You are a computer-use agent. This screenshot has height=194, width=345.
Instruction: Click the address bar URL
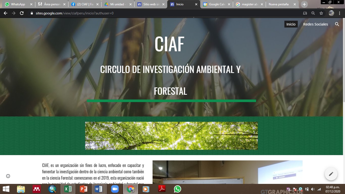tap(75, 13)
